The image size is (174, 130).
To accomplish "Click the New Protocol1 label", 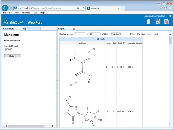I will 12,41.
